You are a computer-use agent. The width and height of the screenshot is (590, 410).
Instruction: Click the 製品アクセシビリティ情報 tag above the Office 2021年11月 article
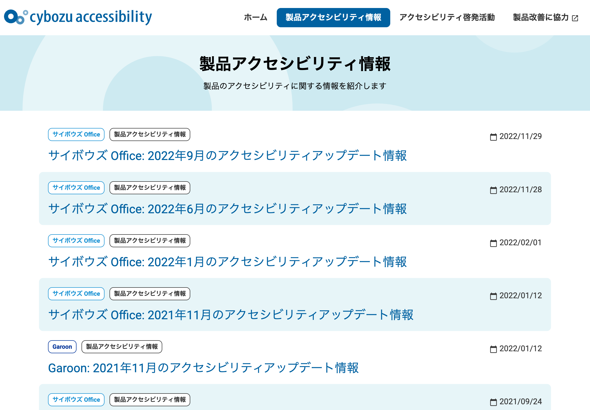[x=150, y=294]
